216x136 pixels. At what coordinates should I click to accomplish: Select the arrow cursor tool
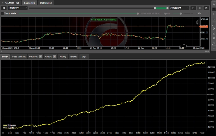pos(214,4)
